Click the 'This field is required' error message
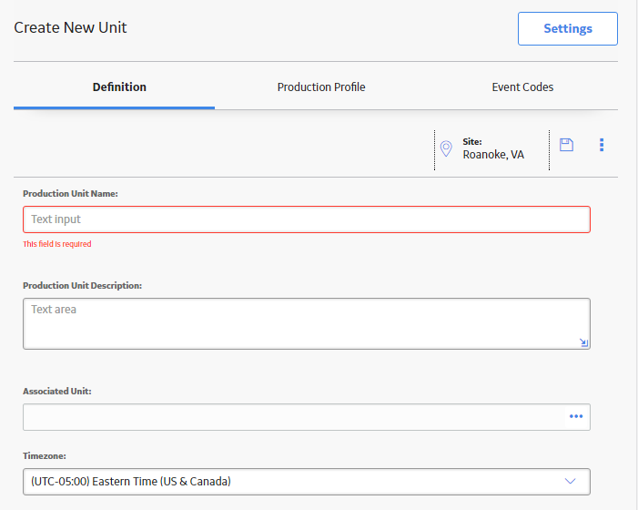Image resolution: width=638 pixels, height=510 pixels. click(57, 244)
